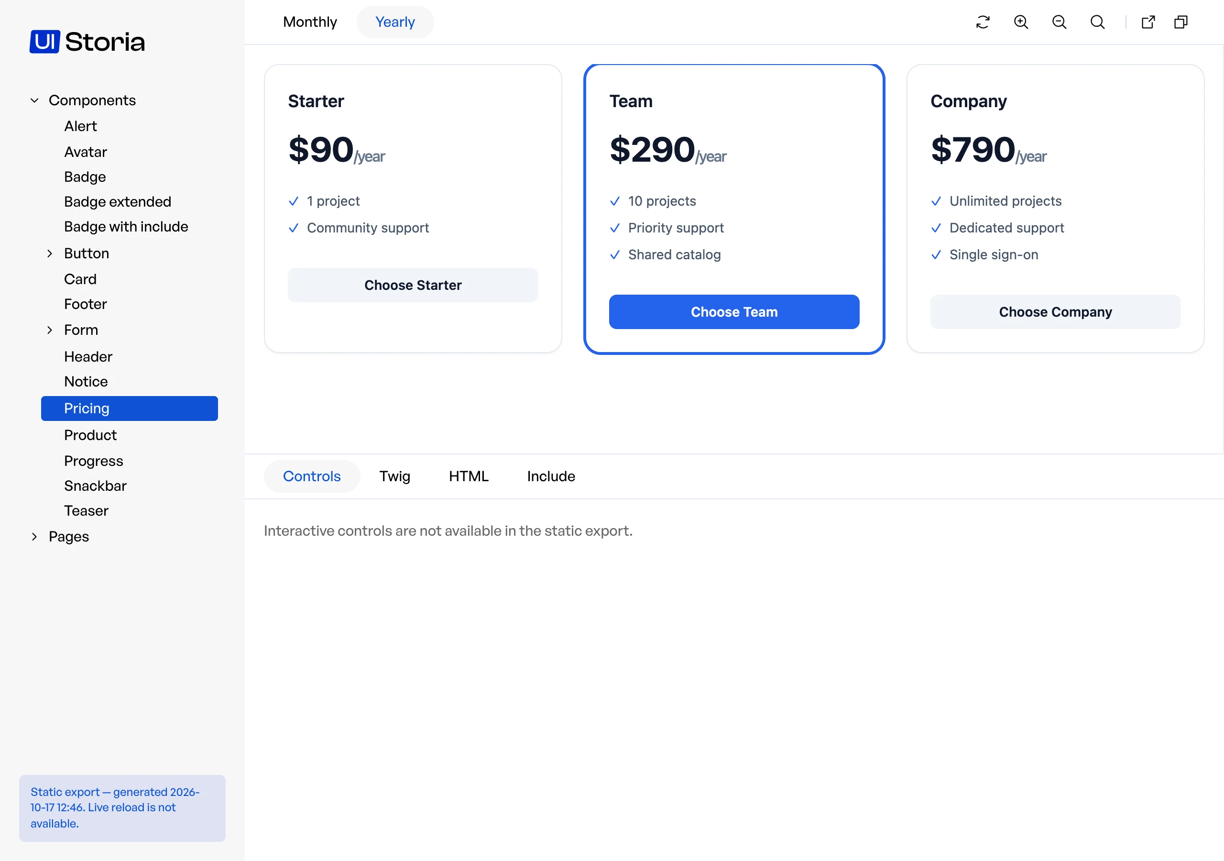Open the Progress component in sidebar
1224x861 pixels.
tap(93, 461)
